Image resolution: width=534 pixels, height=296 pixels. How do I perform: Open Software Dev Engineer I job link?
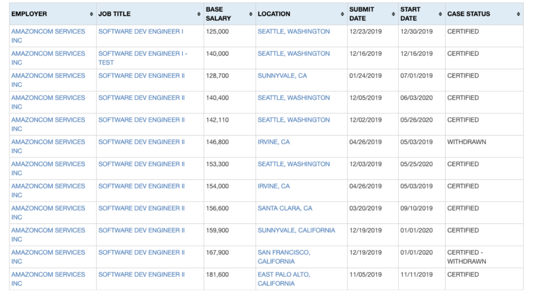click(x=140, y=32)
